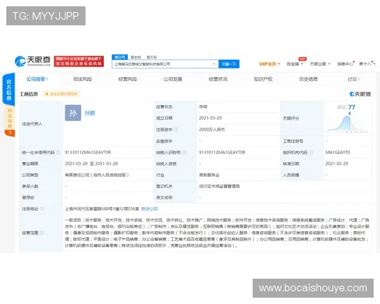The height and width of the screenshot is (304, 380).
Task: Open legal representative 孙鹏 profile link
Action: pyautogui.click(x=90, y=113)
